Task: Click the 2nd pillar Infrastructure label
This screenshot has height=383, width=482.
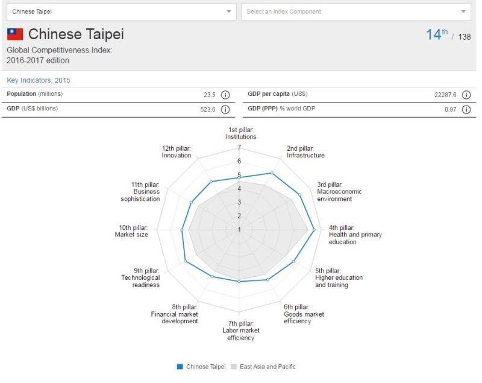Action: pos(305,151)
